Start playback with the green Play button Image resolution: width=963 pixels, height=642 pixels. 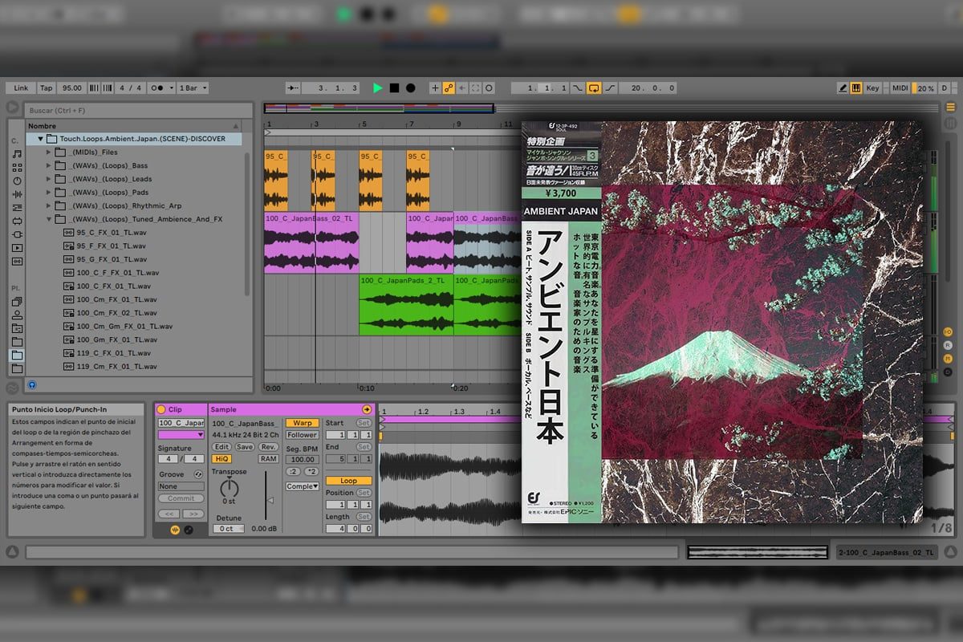378,88
